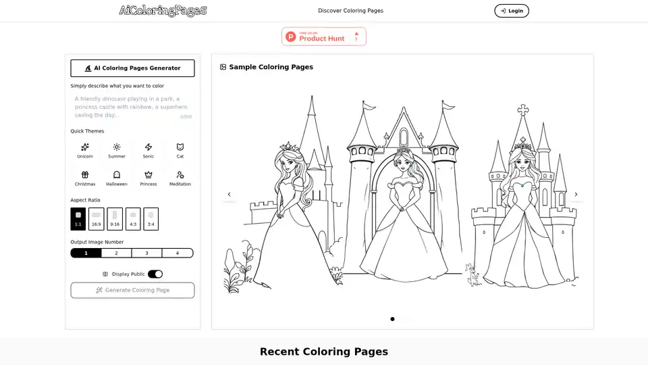Viewport: 648px width, 365px height.
Task: Pick the Princess crown theme icon
Action: [x=148, y=175]
